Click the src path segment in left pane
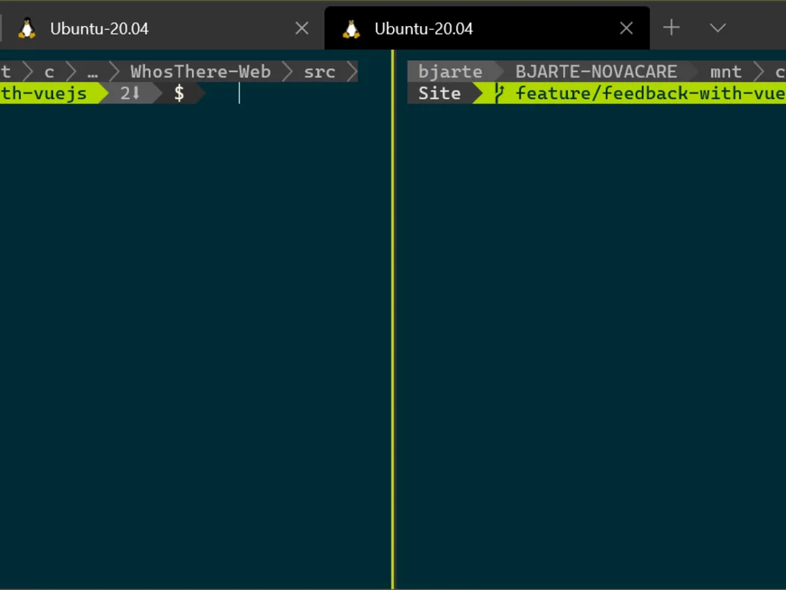 click(x=319, y=71)
